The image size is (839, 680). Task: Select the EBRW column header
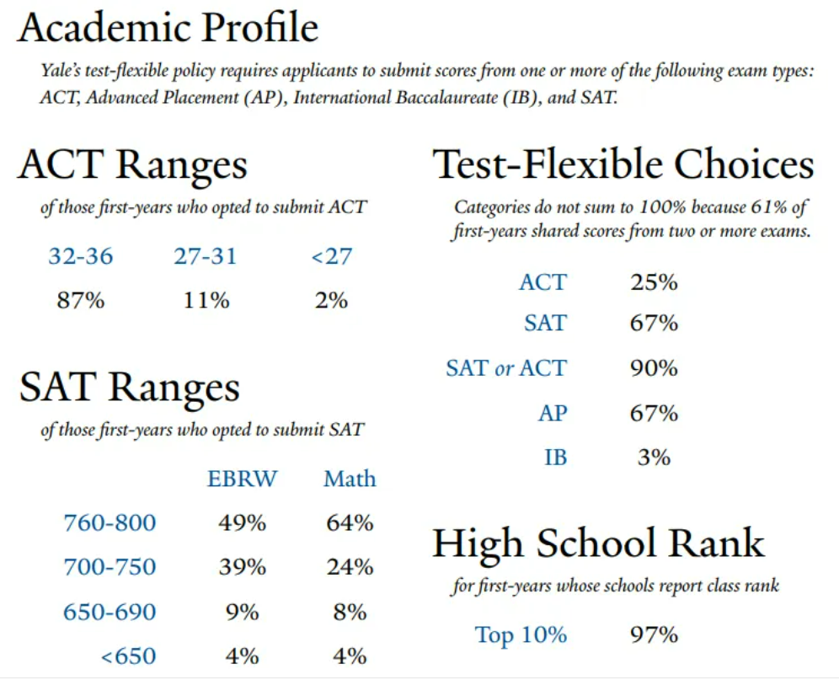[242, 479]
